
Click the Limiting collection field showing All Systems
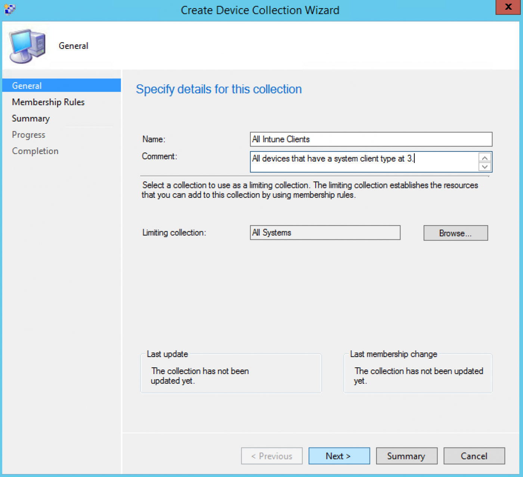click(325, 232)
